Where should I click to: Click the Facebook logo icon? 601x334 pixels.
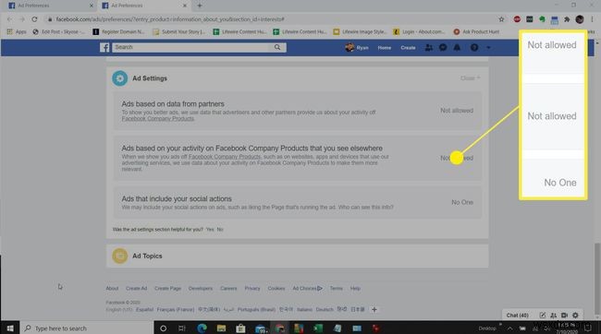point(104,47)
